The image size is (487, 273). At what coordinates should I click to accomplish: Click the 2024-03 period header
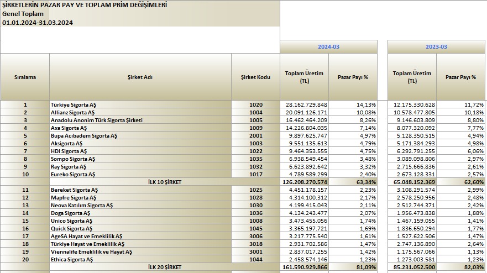(328, 46)
